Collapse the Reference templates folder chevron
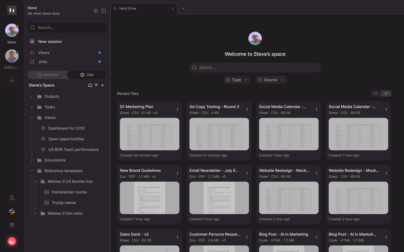 click(x=32, y=171)
